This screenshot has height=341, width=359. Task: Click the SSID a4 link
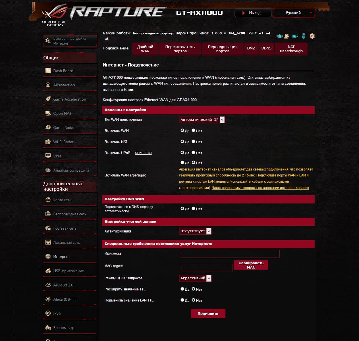tap(268, 33)
